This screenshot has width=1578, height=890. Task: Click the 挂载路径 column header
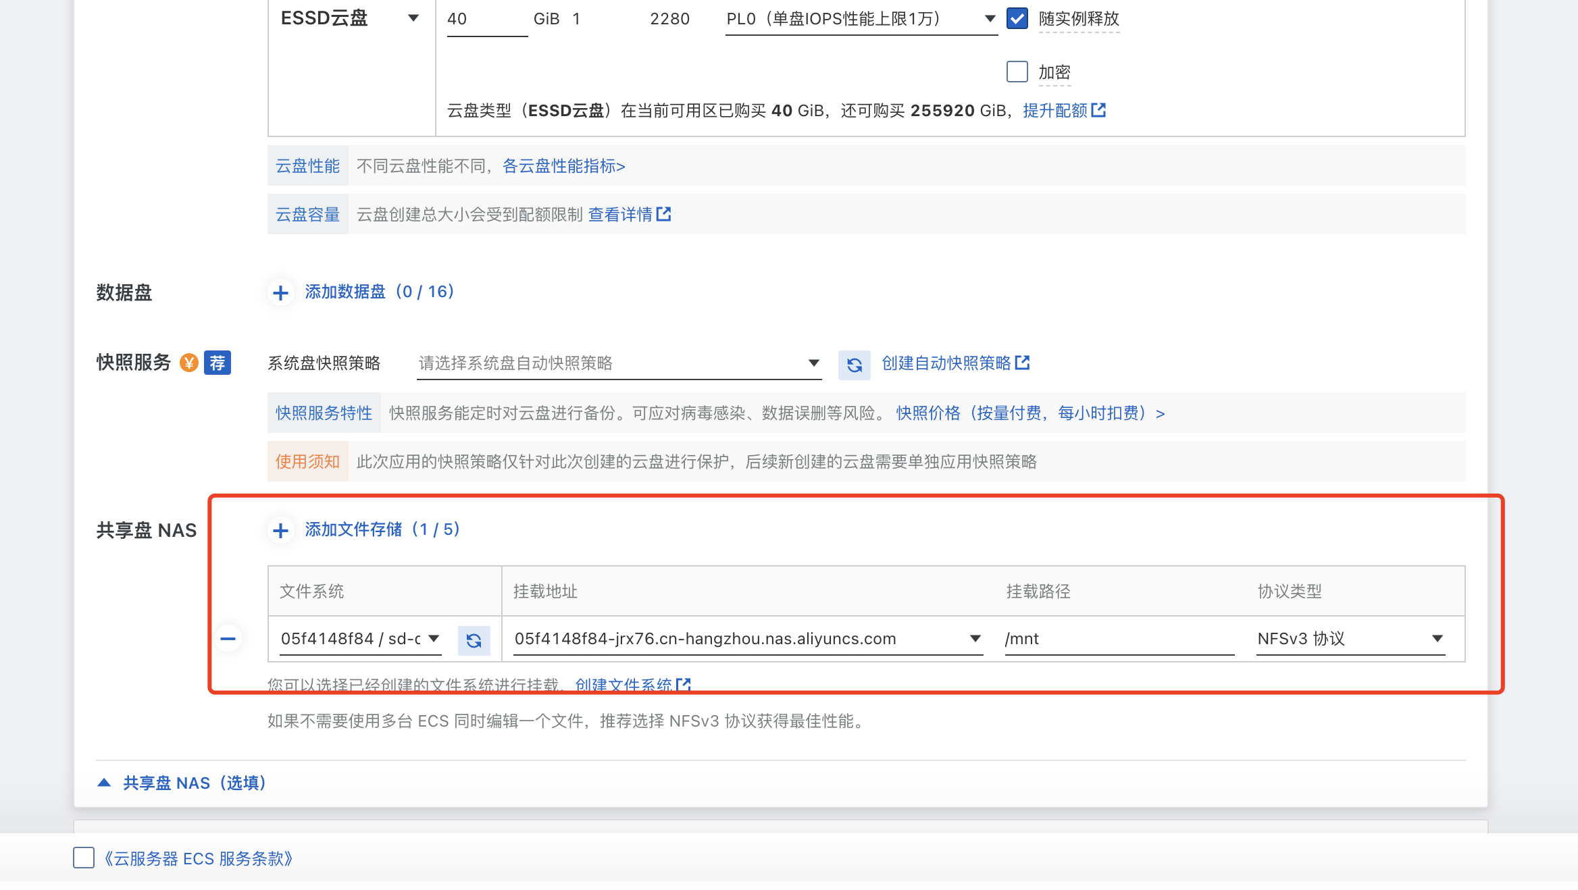(x=1038, y=592)
